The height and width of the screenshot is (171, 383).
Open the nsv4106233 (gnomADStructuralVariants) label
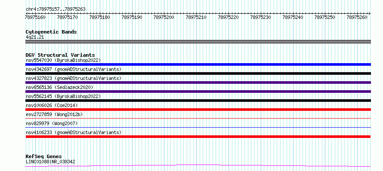(74, 132)
